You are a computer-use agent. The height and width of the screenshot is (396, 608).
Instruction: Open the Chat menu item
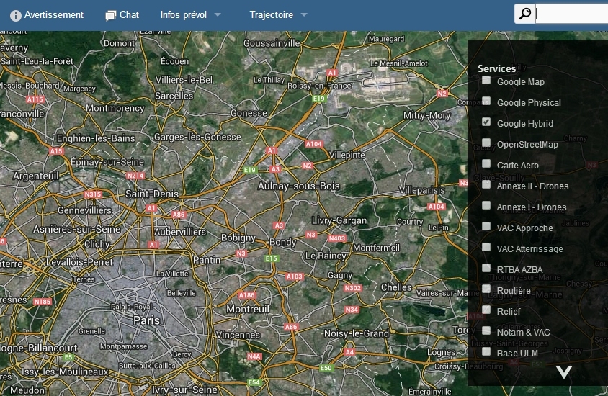(x=122, y=14)
